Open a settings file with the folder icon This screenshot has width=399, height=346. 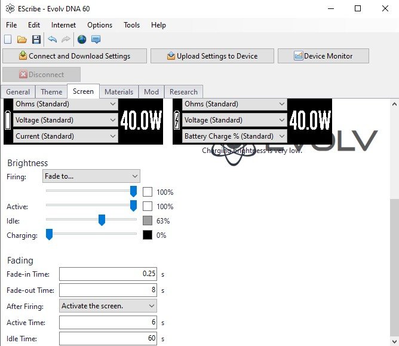(22, 39)
